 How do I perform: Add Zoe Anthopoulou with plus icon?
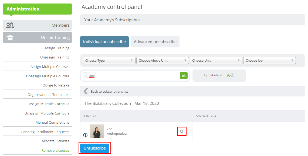point(182,131)
